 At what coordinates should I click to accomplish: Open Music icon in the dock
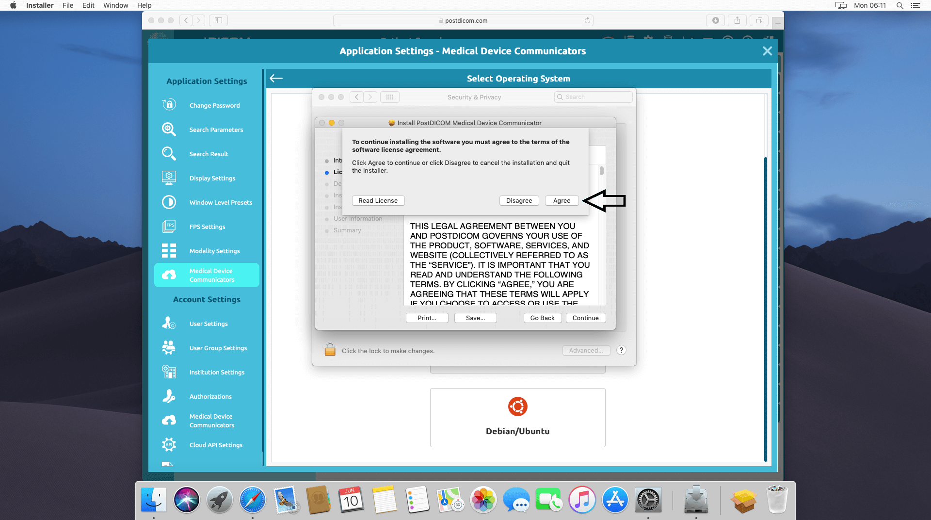[582, 500]
